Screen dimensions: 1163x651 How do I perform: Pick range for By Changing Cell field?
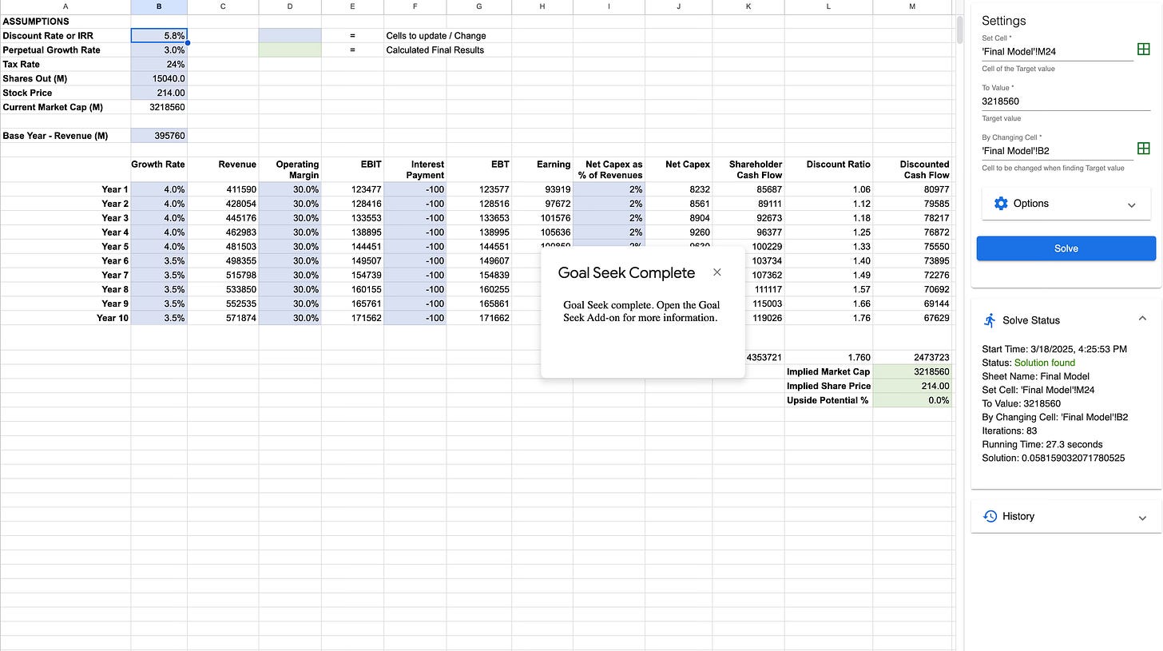[x=1143, y=149]
